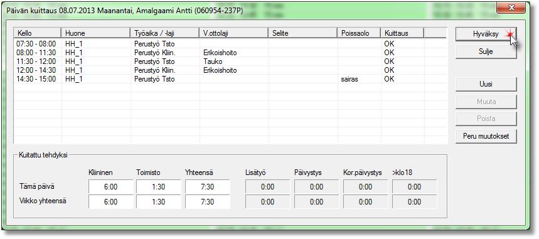Click the Viikko yhteensä Kor.päivystys field
Viewport: 539px width, 239px height.
point(365,202)
